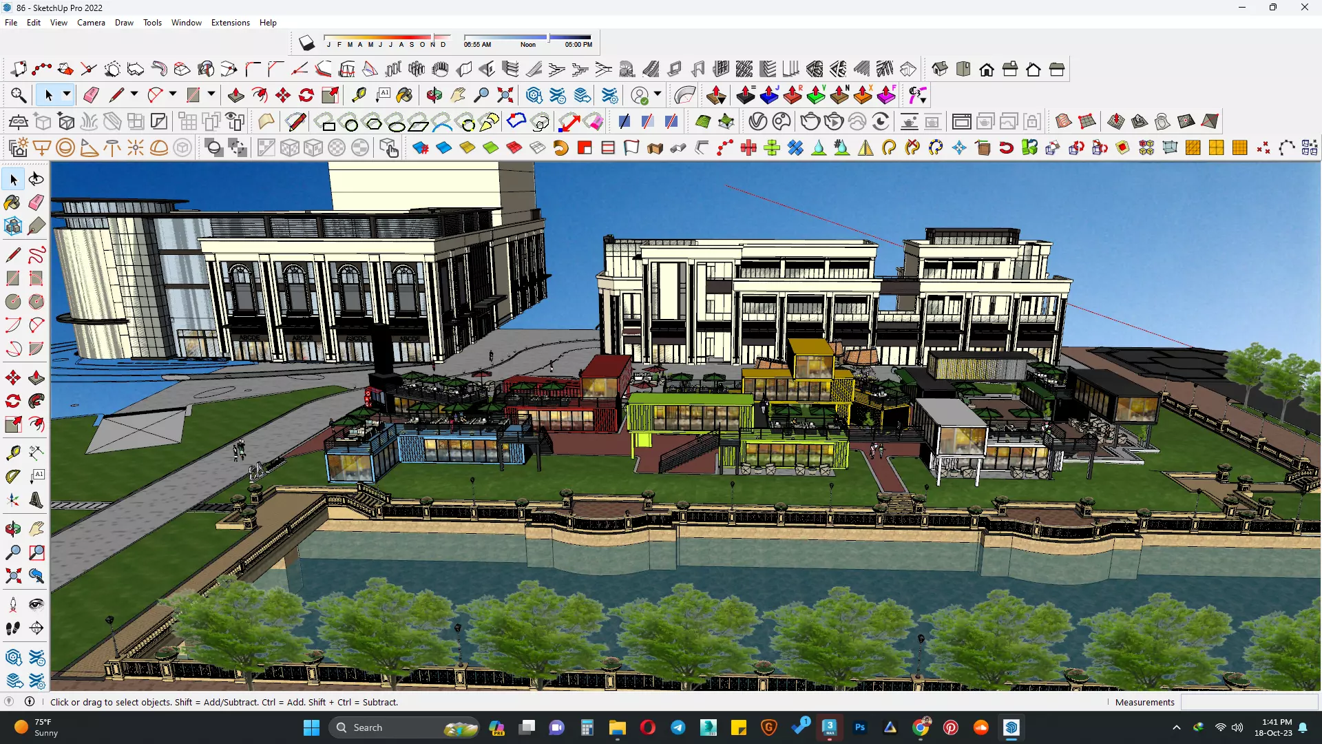This screenshot has height=744, width=1322.
Task: Select the Push/Pull tool in left toolbar
Action: [x=36, y=378]
